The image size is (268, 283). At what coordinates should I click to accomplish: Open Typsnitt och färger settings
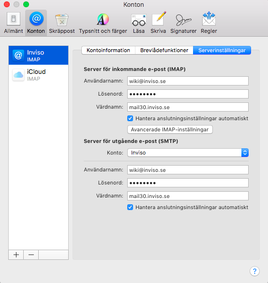tap(103, 23)
